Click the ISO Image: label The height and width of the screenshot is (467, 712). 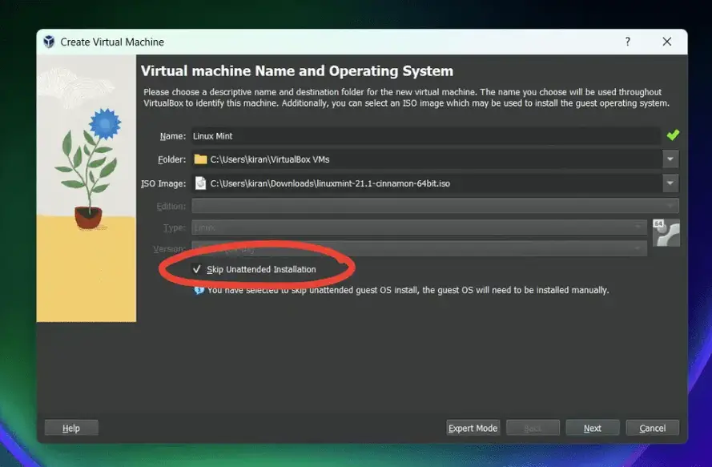tap(163, 183)
